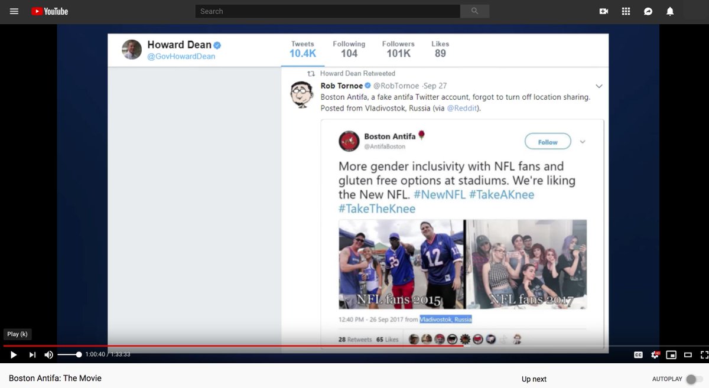
Task: Click the @Reddit link in the video tweet
Action: pyautogui.click(x=461, y=108)
